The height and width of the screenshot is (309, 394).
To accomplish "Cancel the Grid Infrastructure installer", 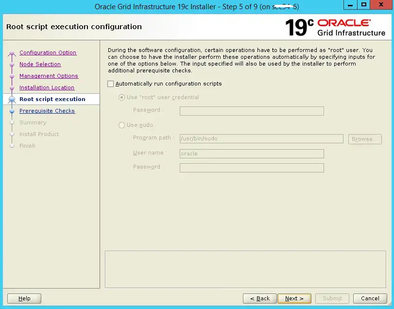I will coord(370,298).
